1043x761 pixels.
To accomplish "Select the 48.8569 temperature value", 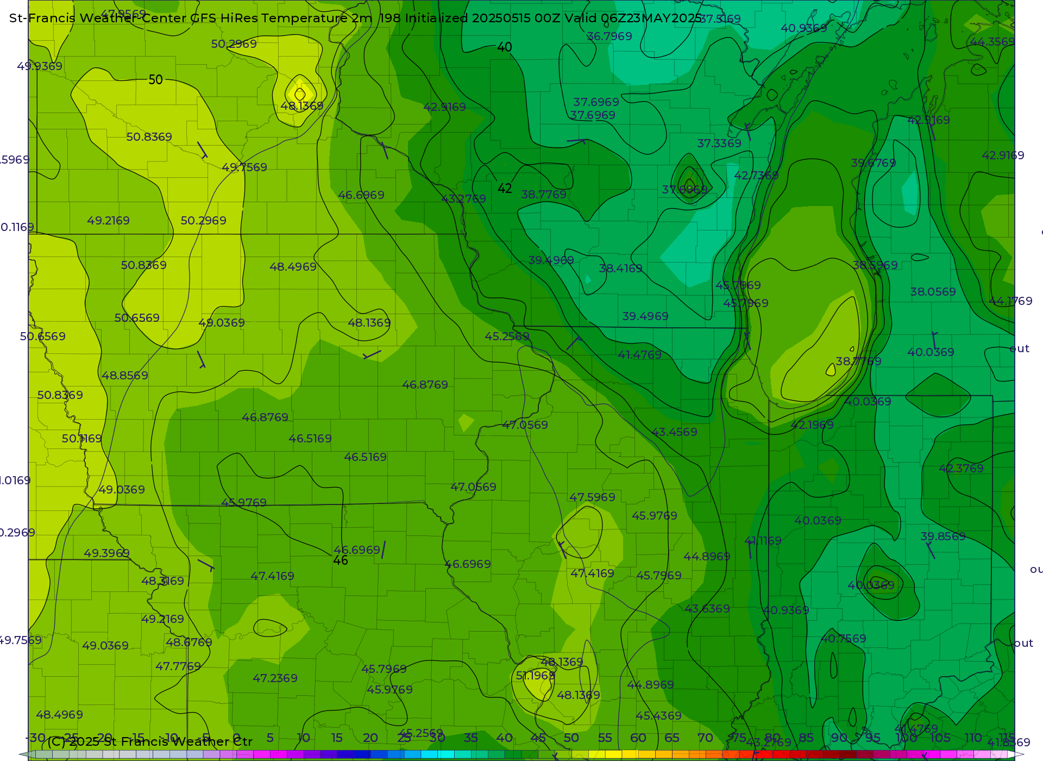I will tap(125, 376).
